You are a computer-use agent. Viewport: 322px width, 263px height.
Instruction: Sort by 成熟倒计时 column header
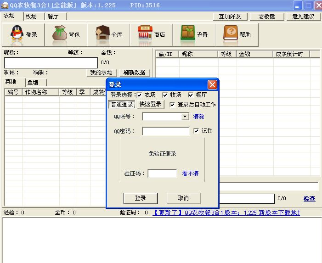[291, 54]
